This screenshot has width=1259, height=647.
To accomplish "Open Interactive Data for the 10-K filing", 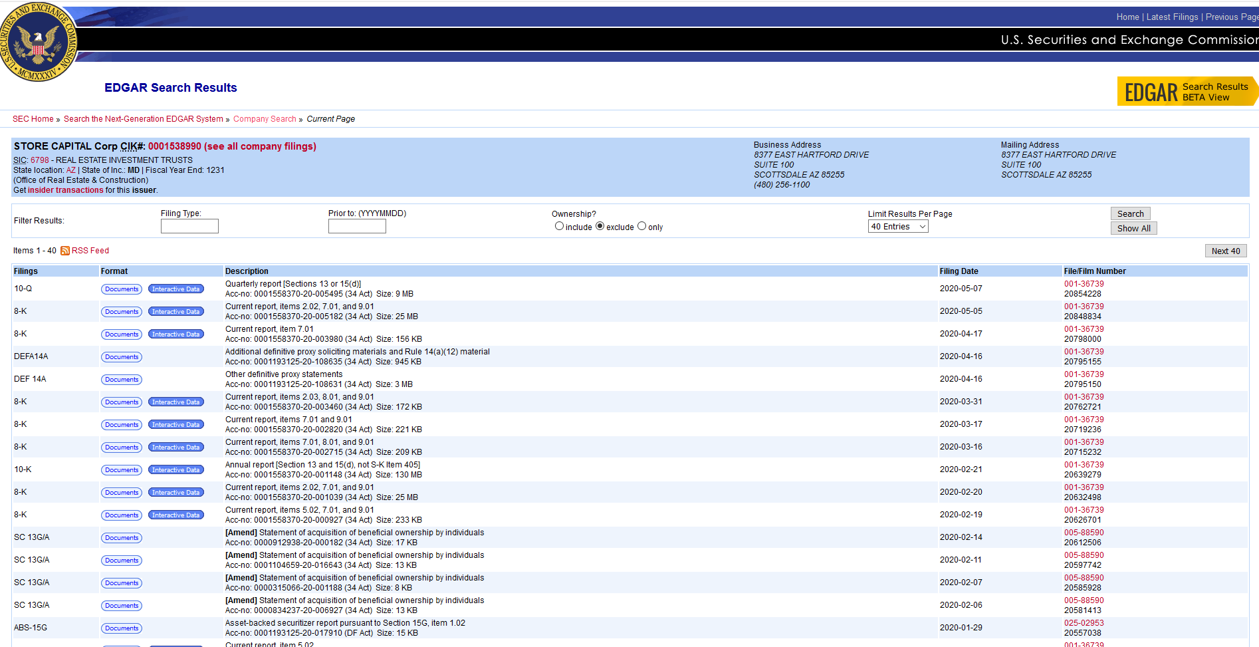I will point(175,470).
